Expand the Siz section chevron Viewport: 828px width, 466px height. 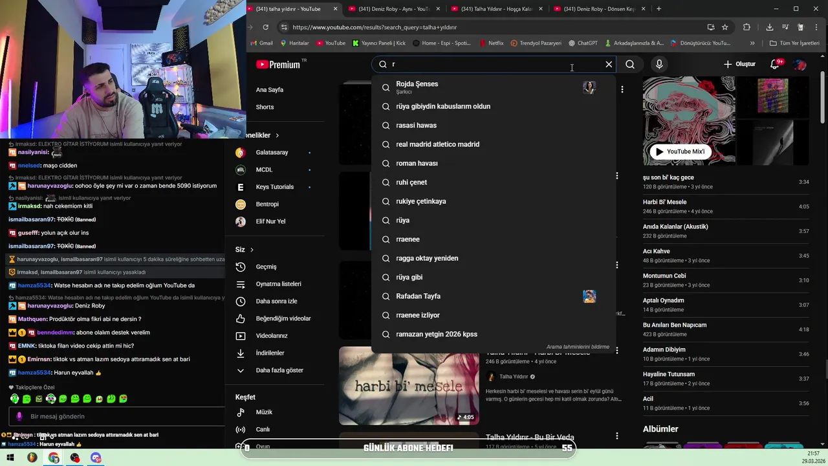pyautogui.click(x=252, y=250)
